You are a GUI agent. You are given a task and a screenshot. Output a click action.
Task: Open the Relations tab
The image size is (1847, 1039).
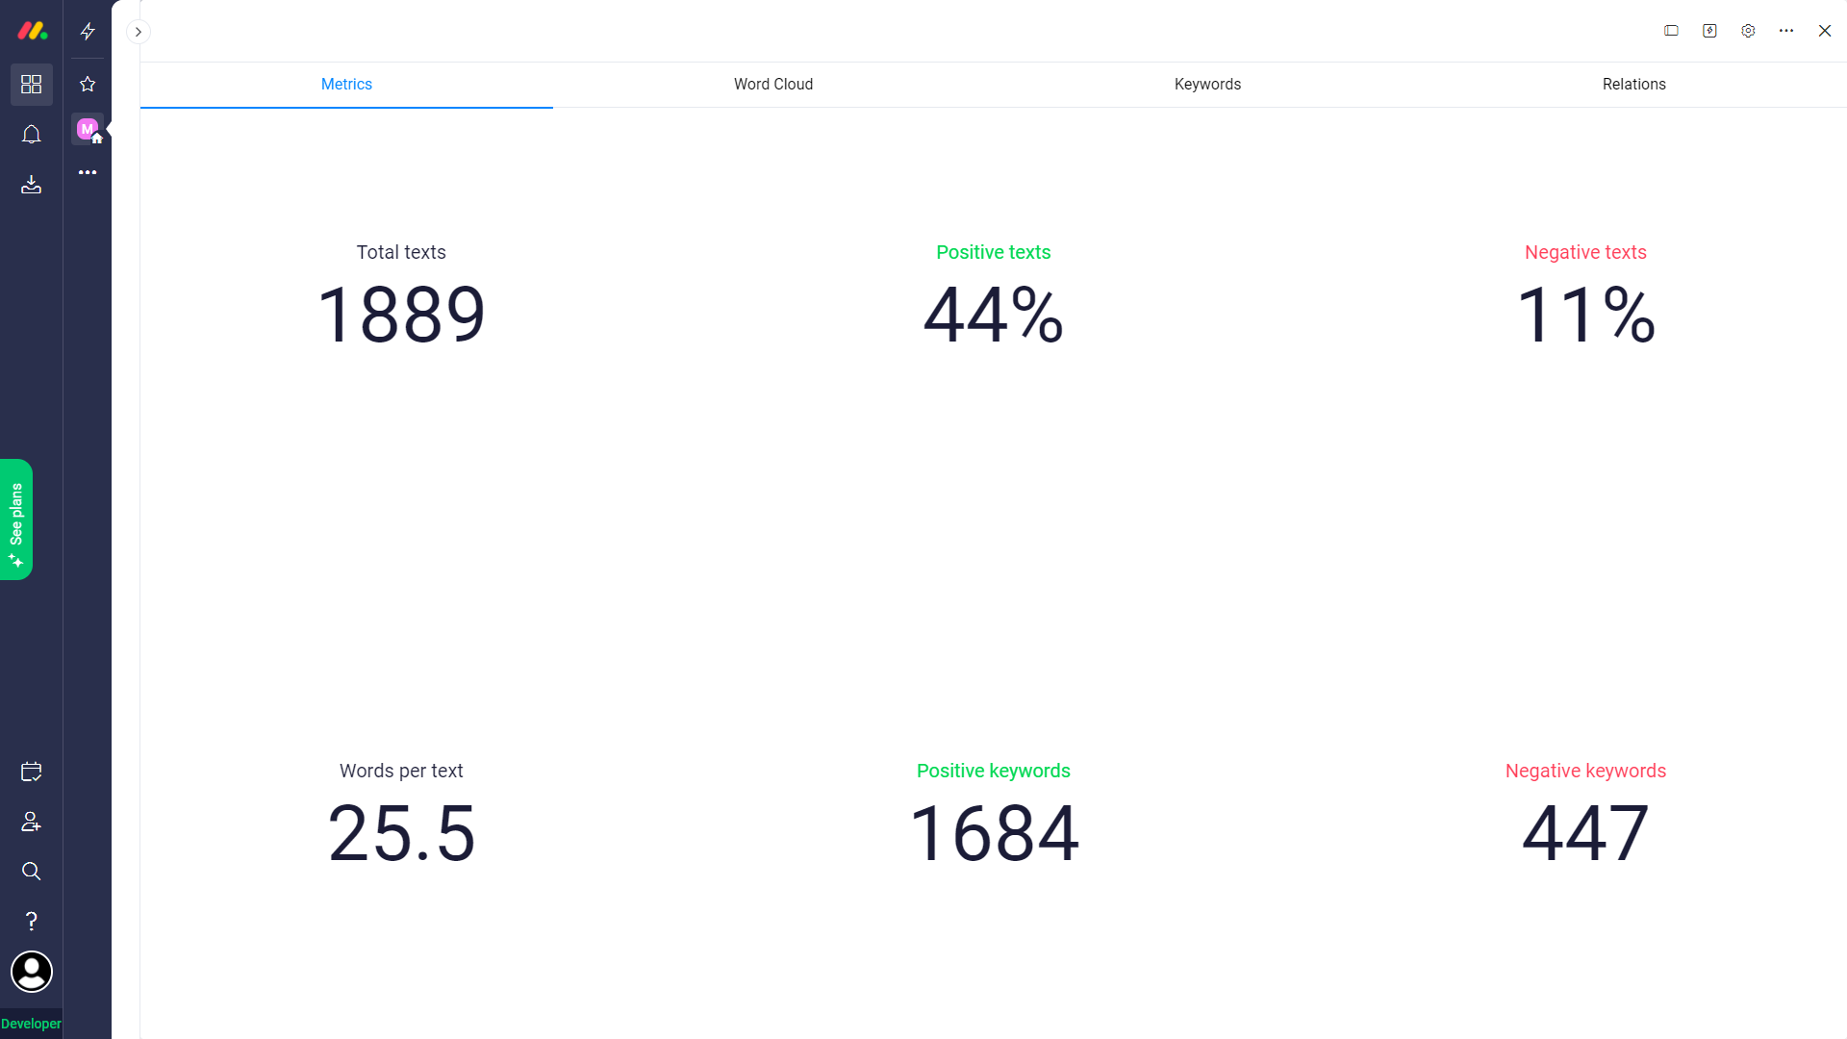coord(1633,85)
